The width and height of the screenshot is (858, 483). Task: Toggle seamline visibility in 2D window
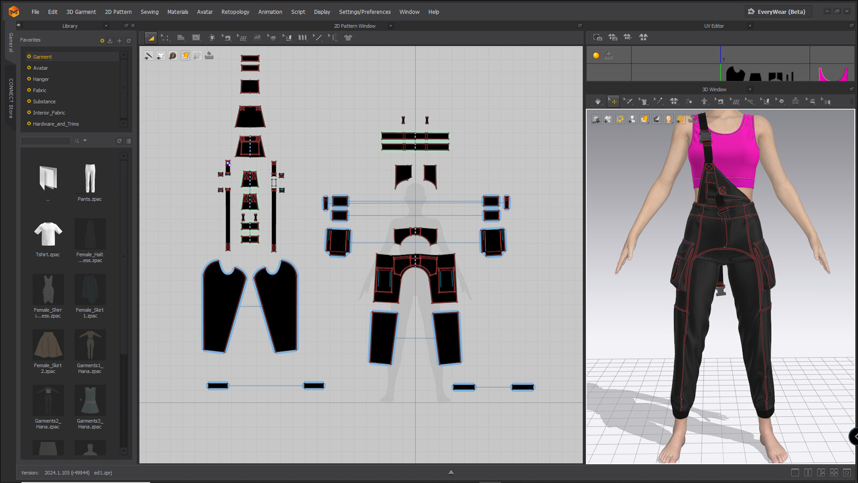(149, 56)
